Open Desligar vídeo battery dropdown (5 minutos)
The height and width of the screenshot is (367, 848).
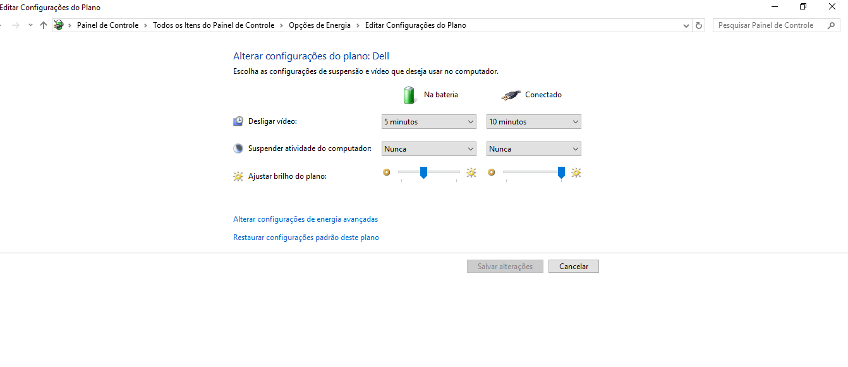[x=428, y=122]
